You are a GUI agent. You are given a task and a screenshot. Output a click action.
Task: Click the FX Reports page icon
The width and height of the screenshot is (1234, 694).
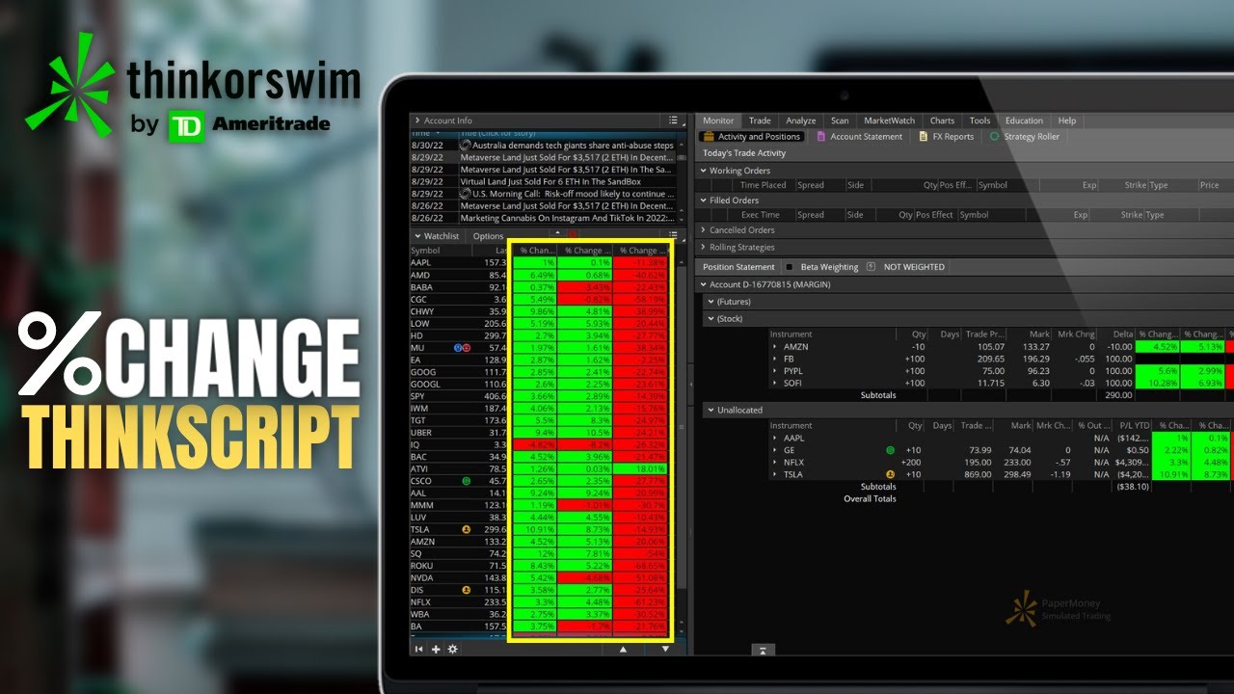click(x=924, y=137)
